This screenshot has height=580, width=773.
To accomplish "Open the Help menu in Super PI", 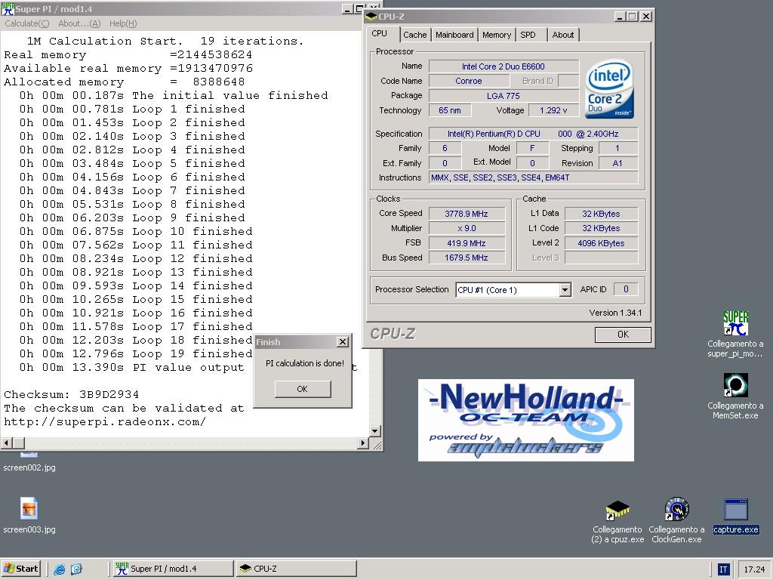I will [123, 23].
